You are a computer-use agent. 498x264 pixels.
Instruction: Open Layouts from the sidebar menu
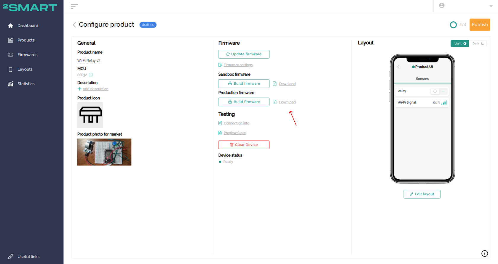coord(25,69)
